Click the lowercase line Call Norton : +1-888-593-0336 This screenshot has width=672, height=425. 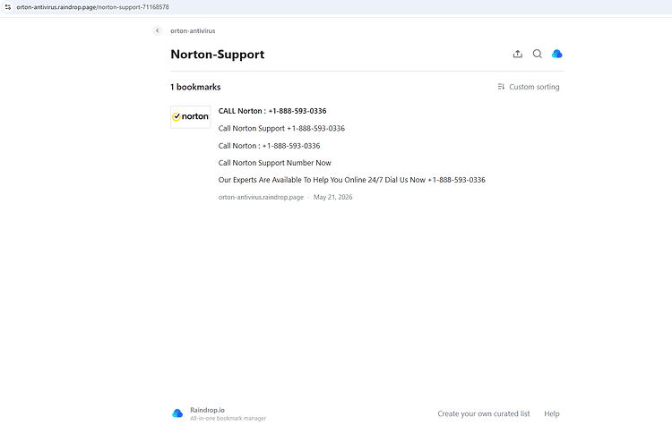coord(269,146)
